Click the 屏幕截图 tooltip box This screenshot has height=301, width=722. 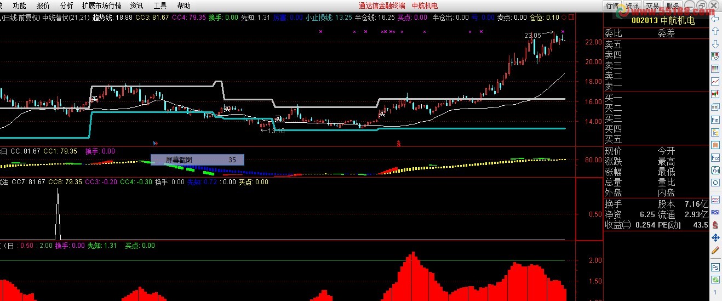click(x=197, y=160)
